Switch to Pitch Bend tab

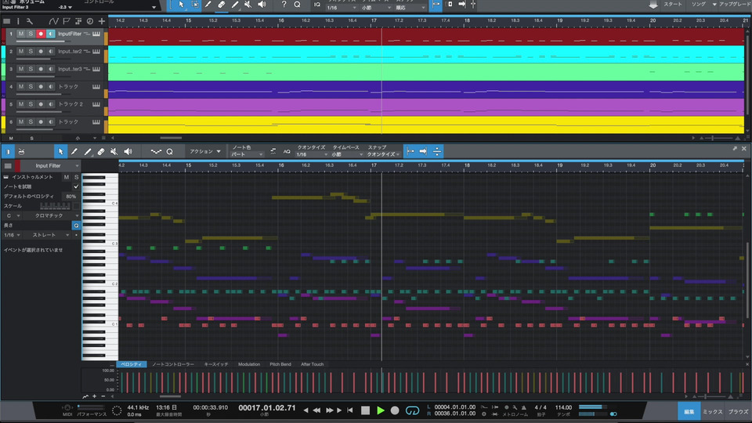pyautogui.click(x=280, y=364)
